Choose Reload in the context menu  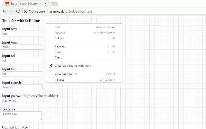pos(84,38)
